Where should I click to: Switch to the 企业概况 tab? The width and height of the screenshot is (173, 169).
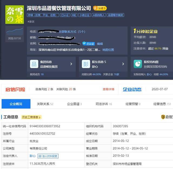[16, 104]
